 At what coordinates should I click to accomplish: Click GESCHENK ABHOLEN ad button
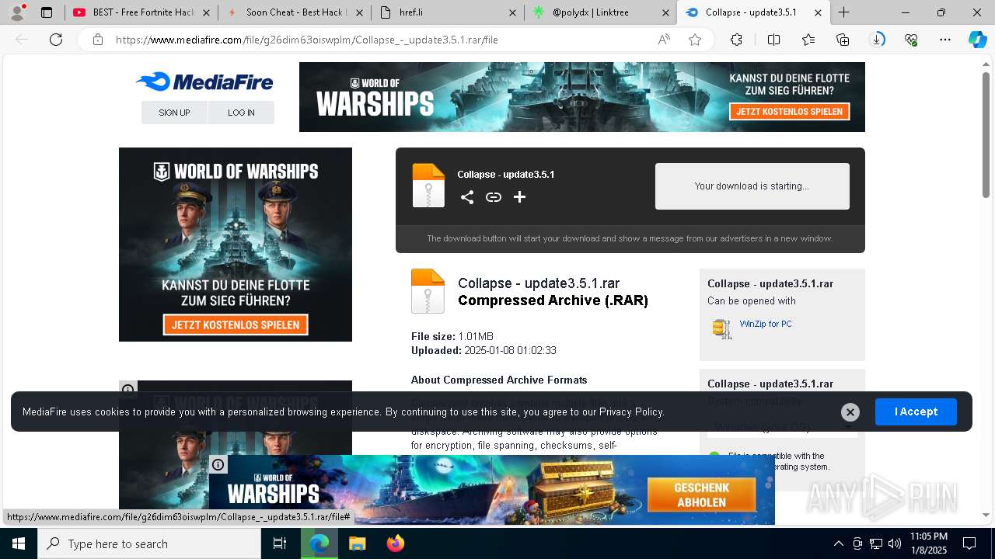(x=701, y=495)
